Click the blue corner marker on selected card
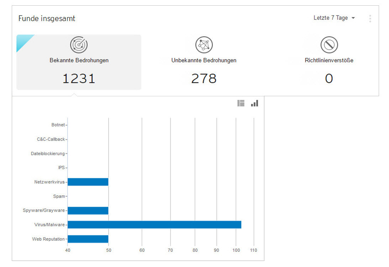This screenshot has width=389, height=267. [x=23, y=40]
